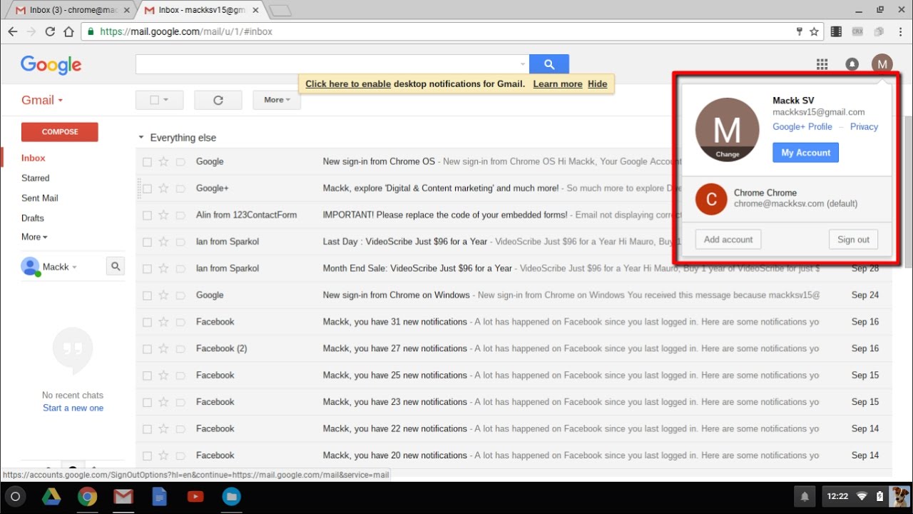Select checkbox for Google New sign-in Chrome OS email

tap(147, 162)
